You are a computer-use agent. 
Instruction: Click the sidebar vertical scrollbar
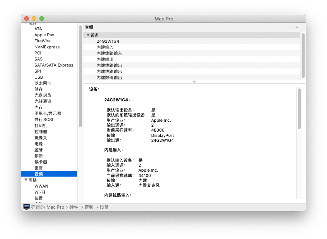click(80, 76)
